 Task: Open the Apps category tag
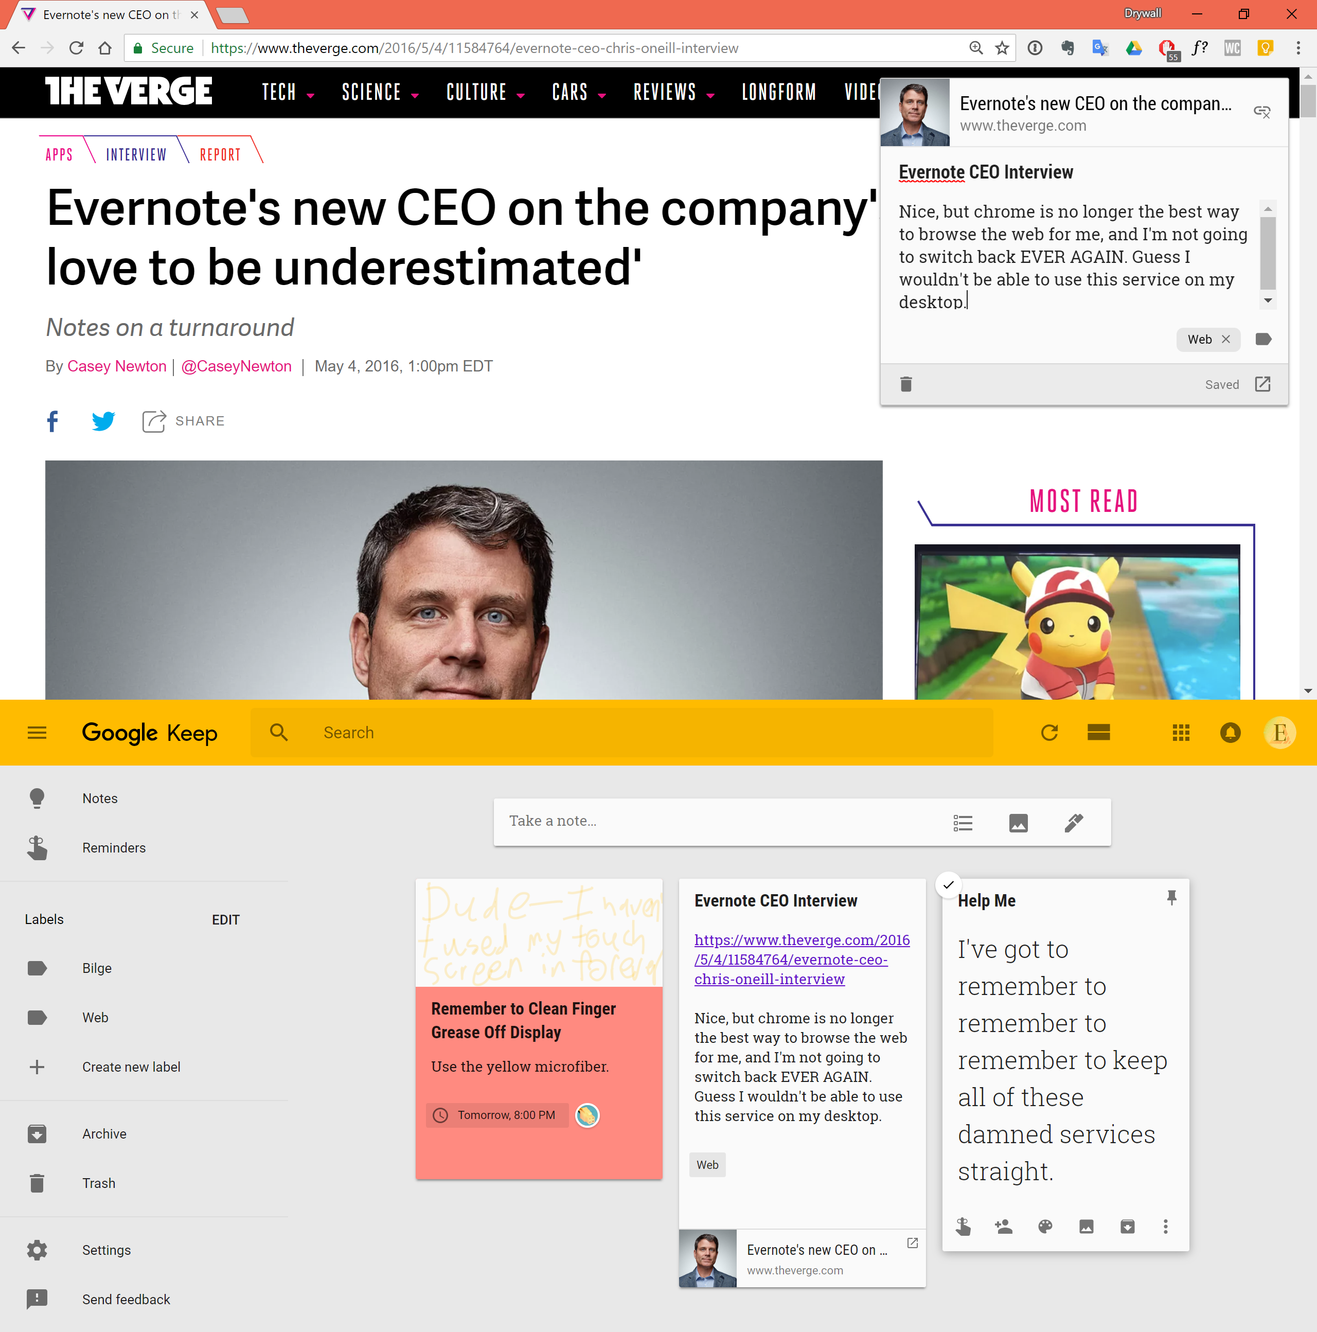[59, 154]
